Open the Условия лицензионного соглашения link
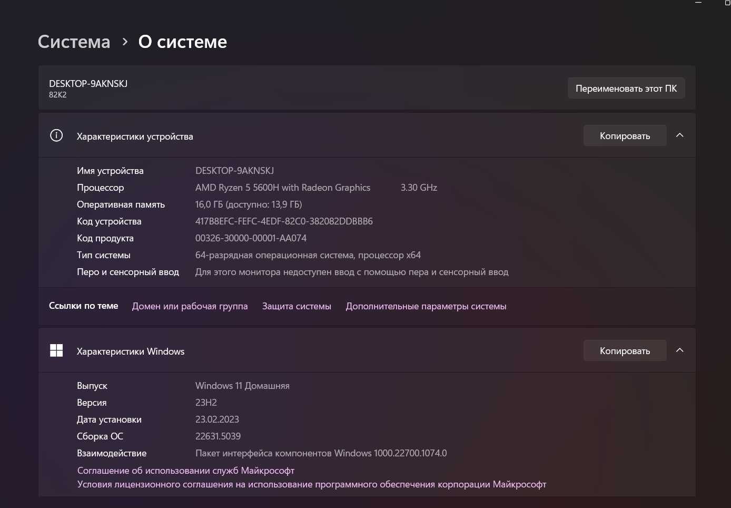The width and height of the screenshot is (731, 508). [312, 484]
